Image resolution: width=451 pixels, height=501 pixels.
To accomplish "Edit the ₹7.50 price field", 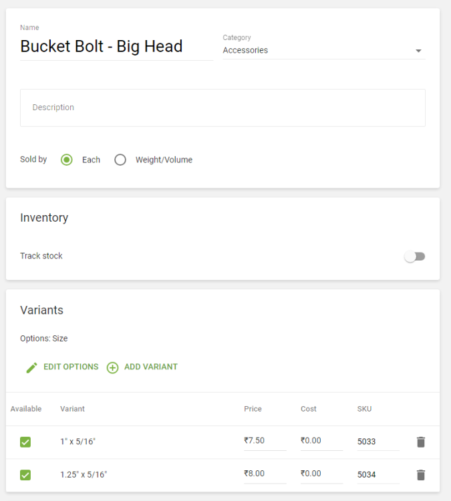I will pos(265,441).
